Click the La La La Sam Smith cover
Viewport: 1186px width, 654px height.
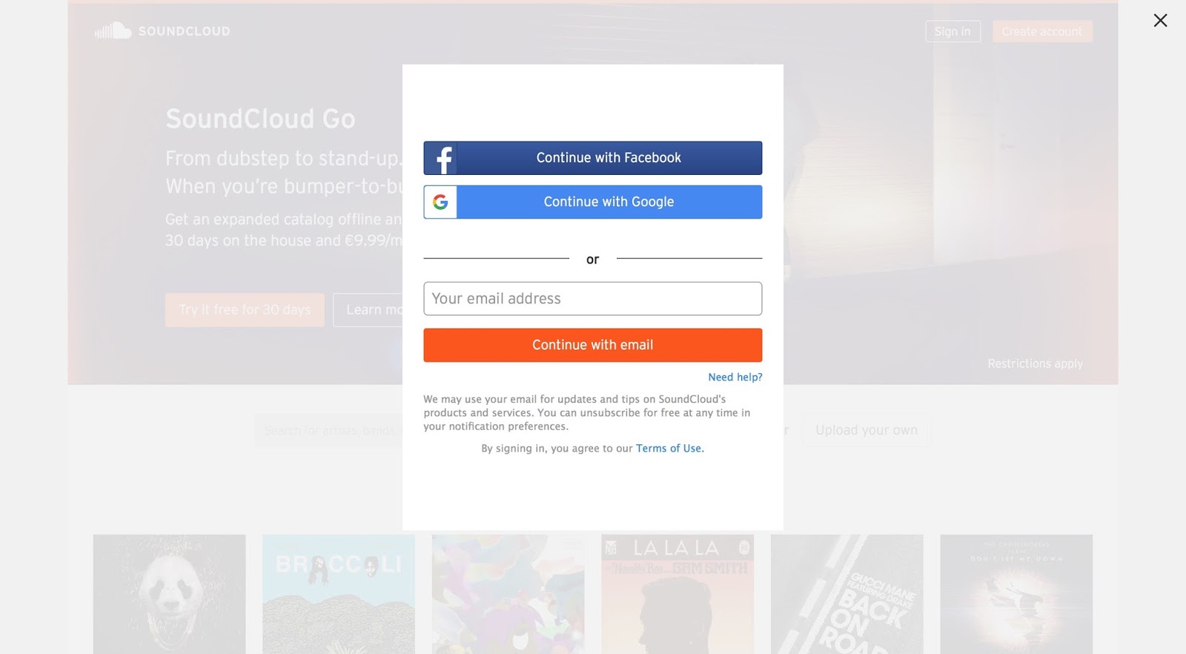click(677, 593)
